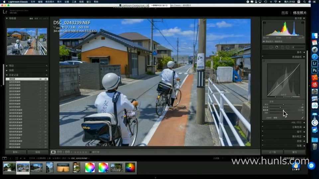The width and height of the screenshot is (319, 179).
Task: Toggle Effects panel on/off switch
Action: [x=263, y=146]
